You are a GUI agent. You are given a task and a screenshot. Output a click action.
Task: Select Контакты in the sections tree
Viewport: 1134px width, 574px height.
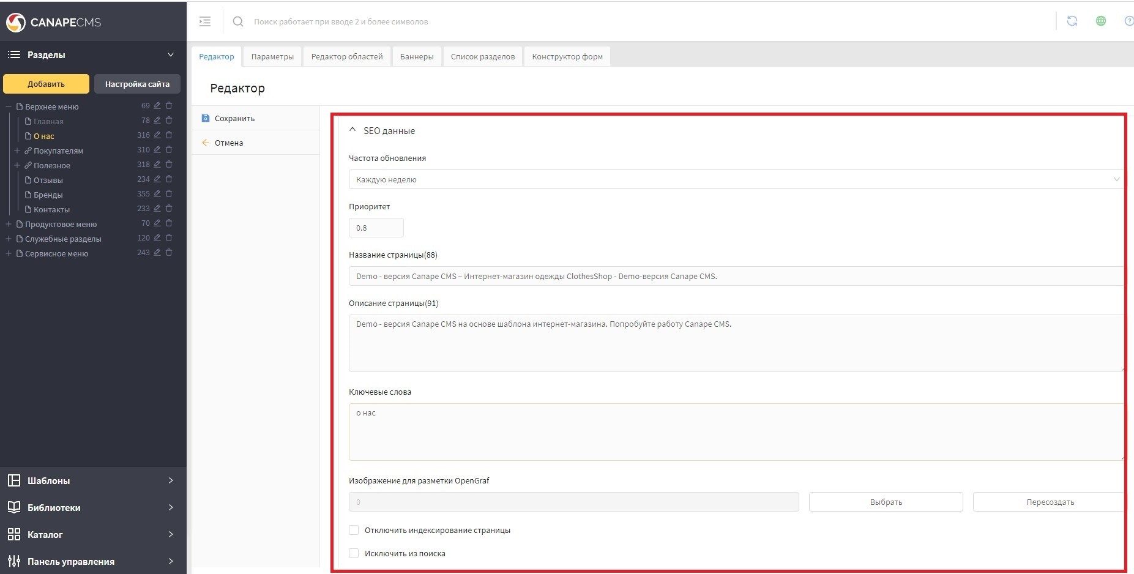point(51,209)
